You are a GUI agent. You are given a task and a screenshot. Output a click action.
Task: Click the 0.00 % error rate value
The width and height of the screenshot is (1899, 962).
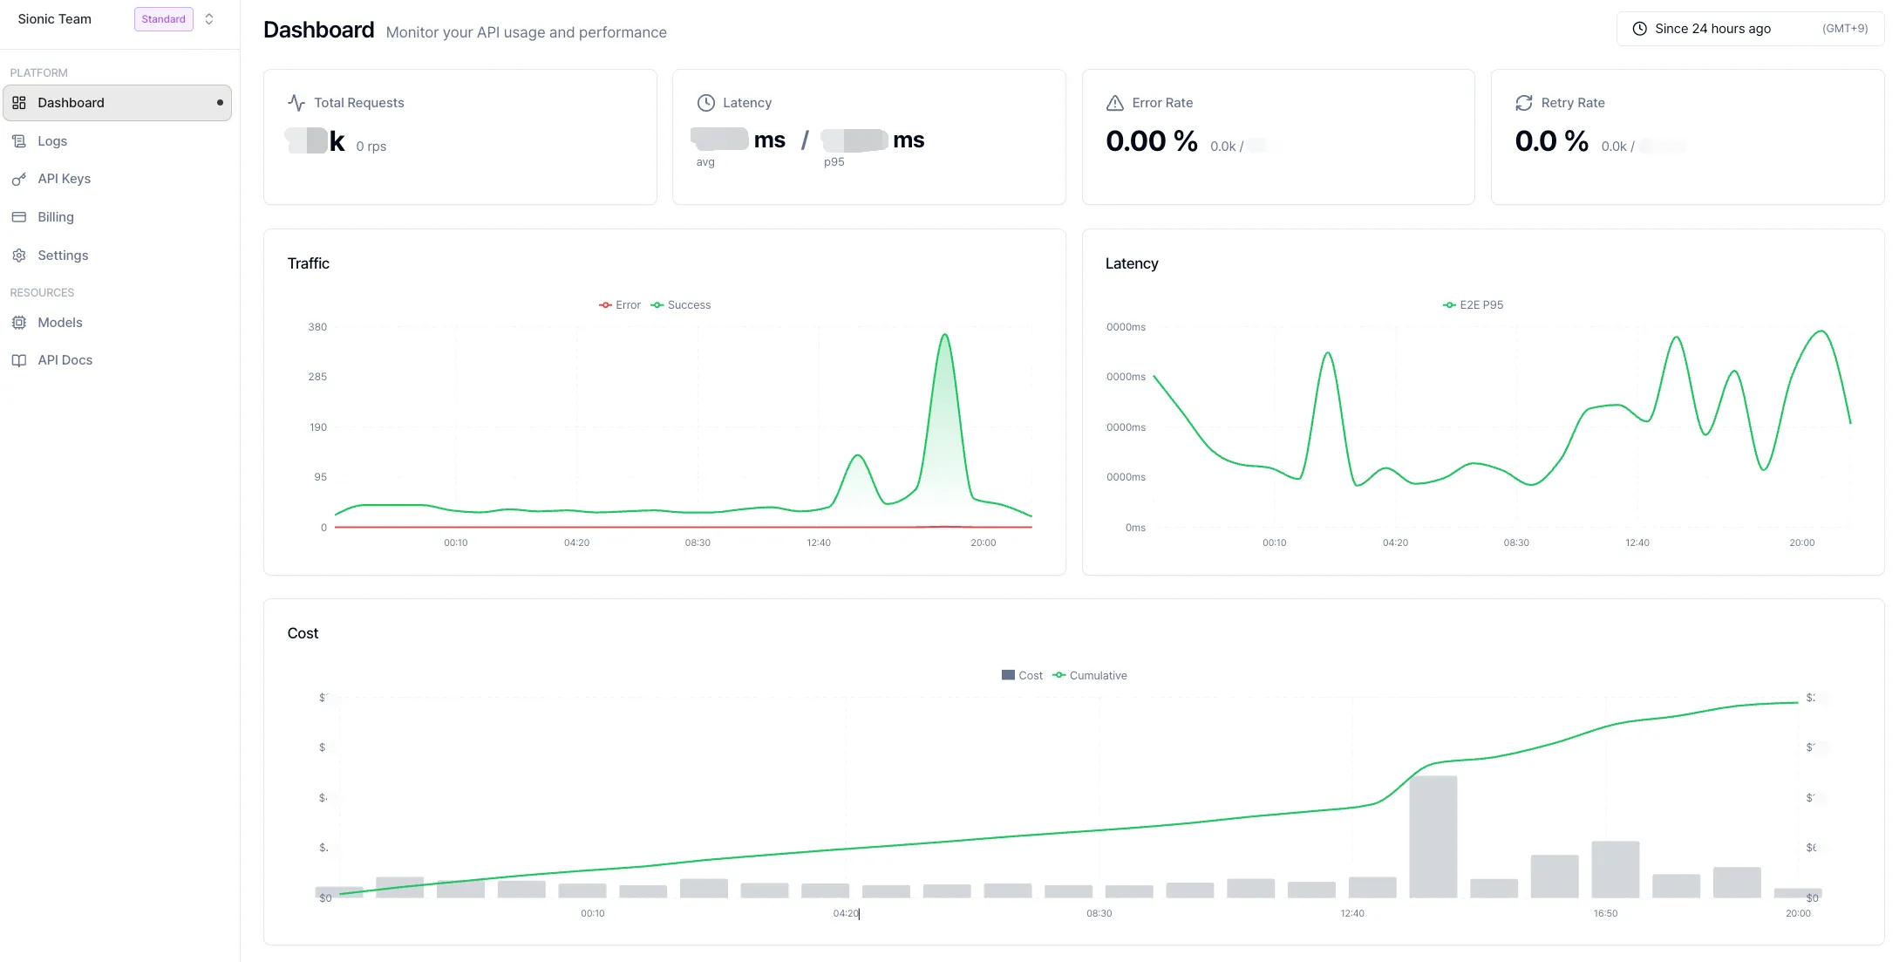point(1152,141)
